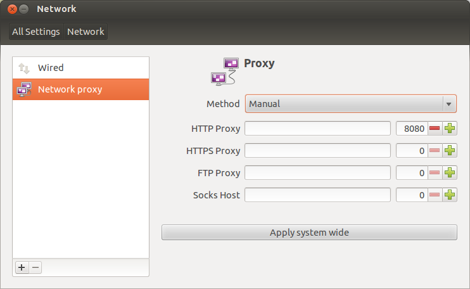Viewport: 470px width, 289px height.
Task: Decrease Socks Host port with minus icon
Action: [x=435, y=195]
